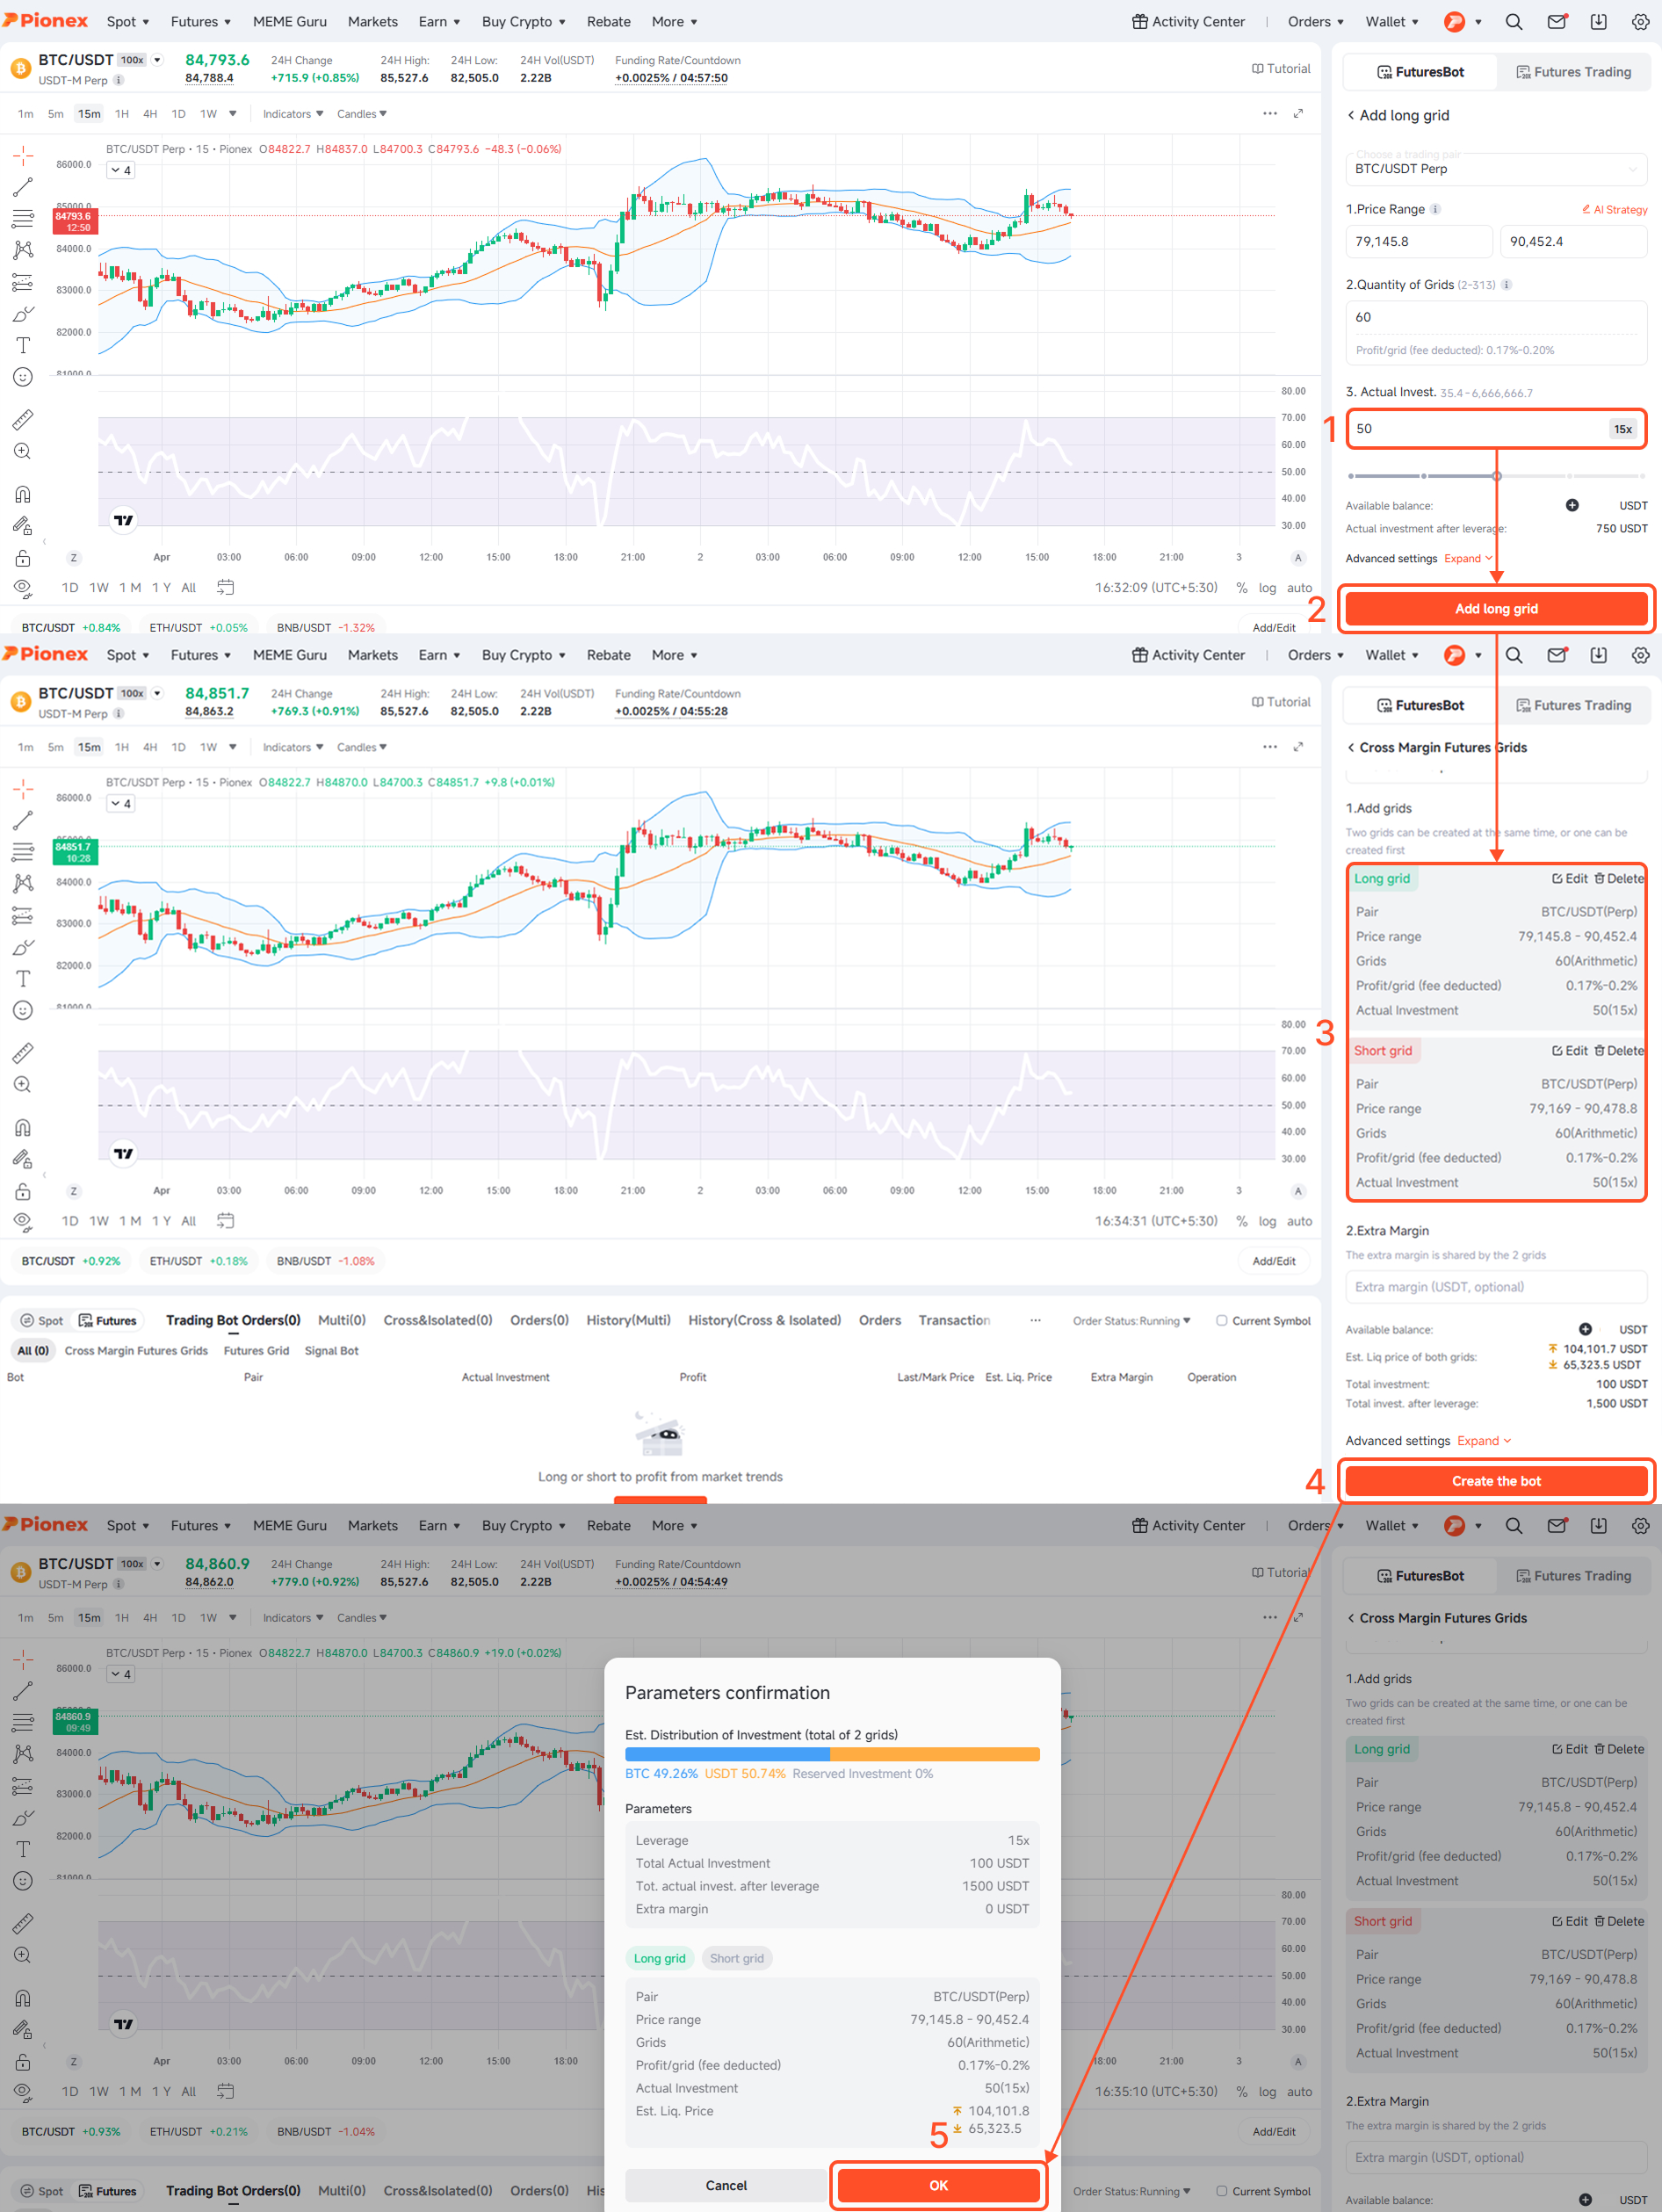Select Short grid tab in Parameters confirmation dialog

pos(737,1958)
